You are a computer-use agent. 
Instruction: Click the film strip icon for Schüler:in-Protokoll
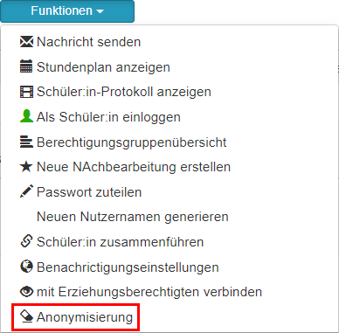click(26, 92)
